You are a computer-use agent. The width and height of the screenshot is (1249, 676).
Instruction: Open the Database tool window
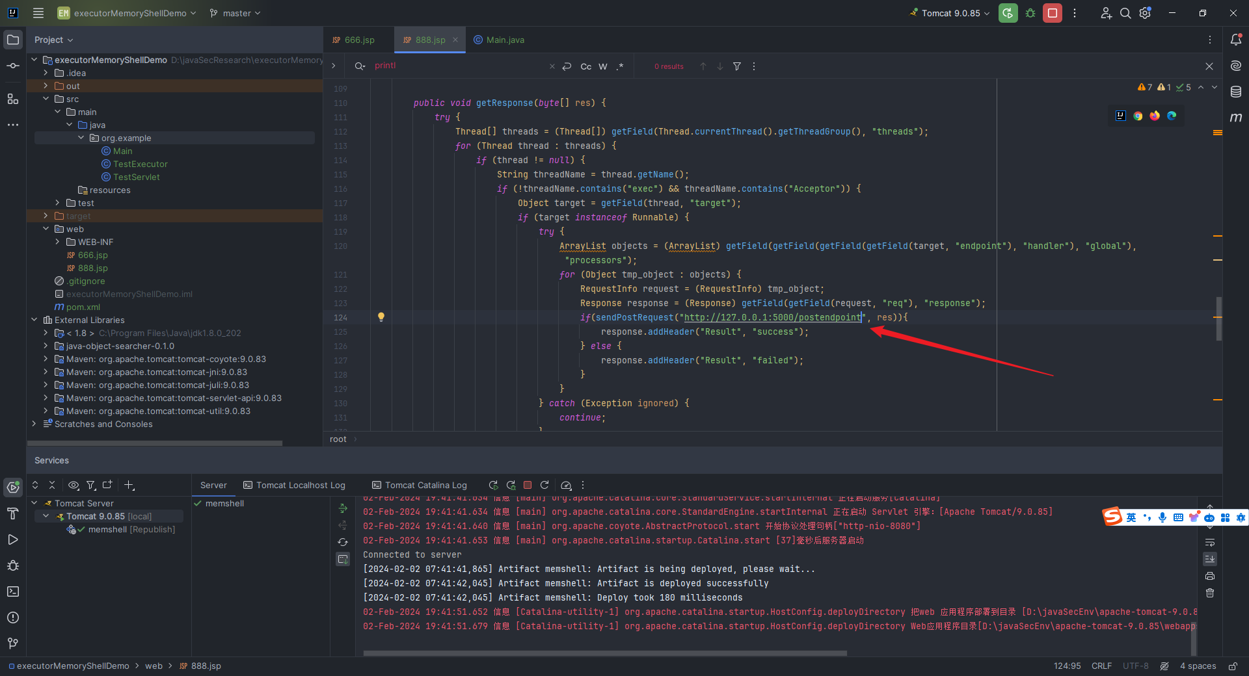coord(1236,92)
